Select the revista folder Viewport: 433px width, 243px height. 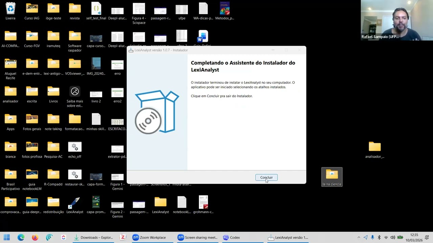point(75,11)
